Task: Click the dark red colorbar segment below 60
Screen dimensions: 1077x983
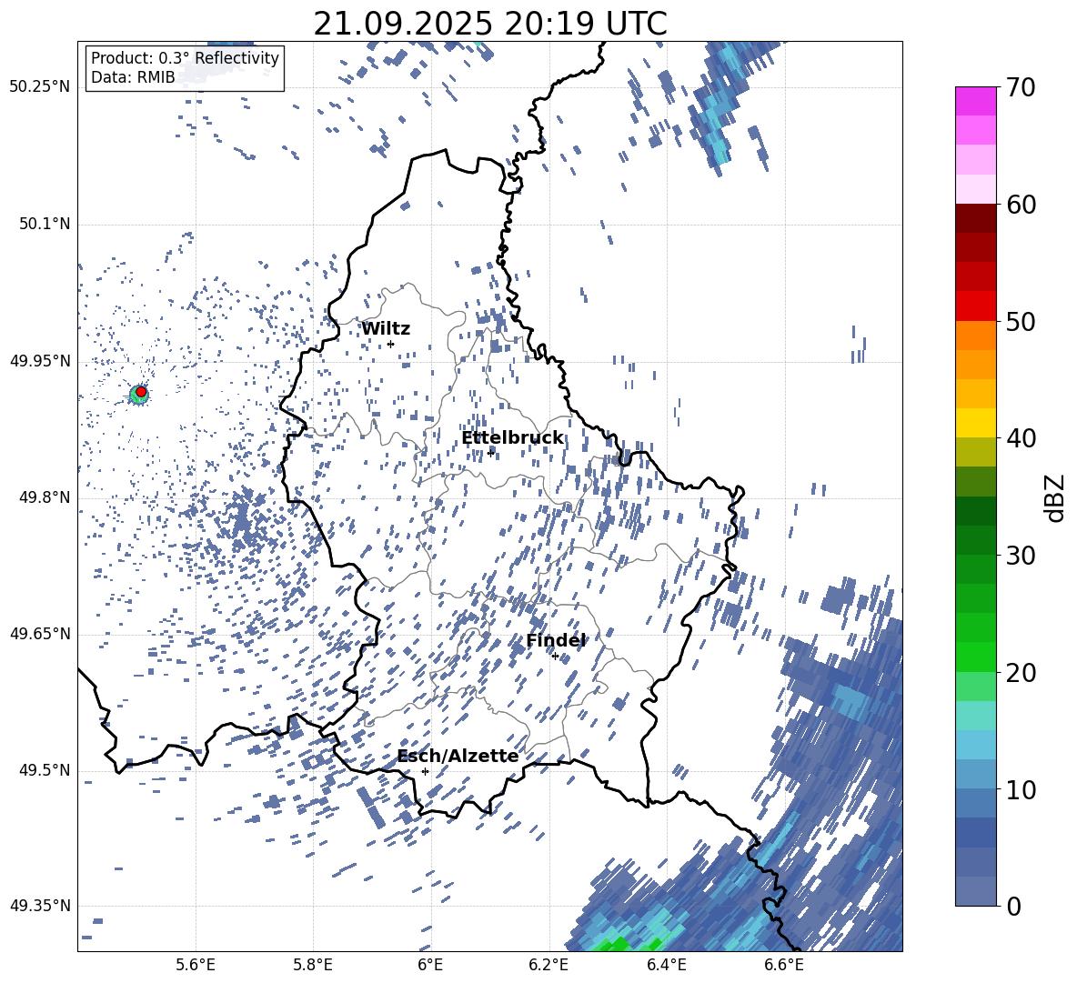Action: [x=975, y=218]
